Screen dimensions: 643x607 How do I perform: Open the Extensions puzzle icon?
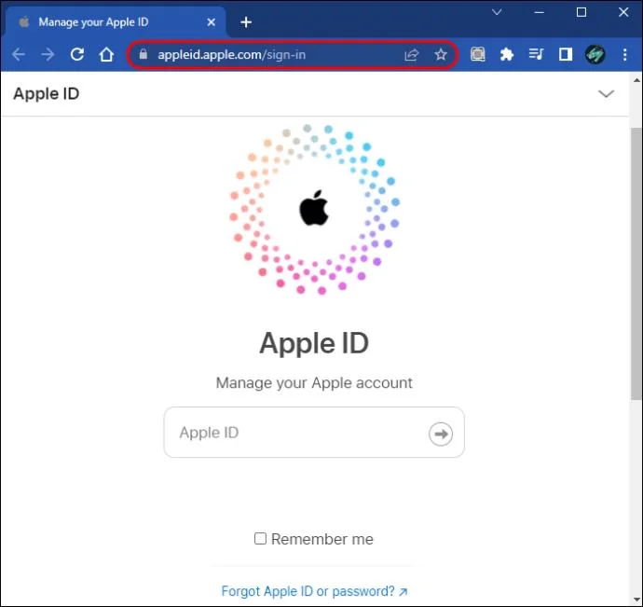coord(507,54)
